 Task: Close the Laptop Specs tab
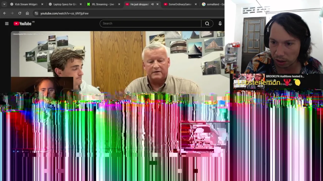pyautogui.click(x=80, y=4)
